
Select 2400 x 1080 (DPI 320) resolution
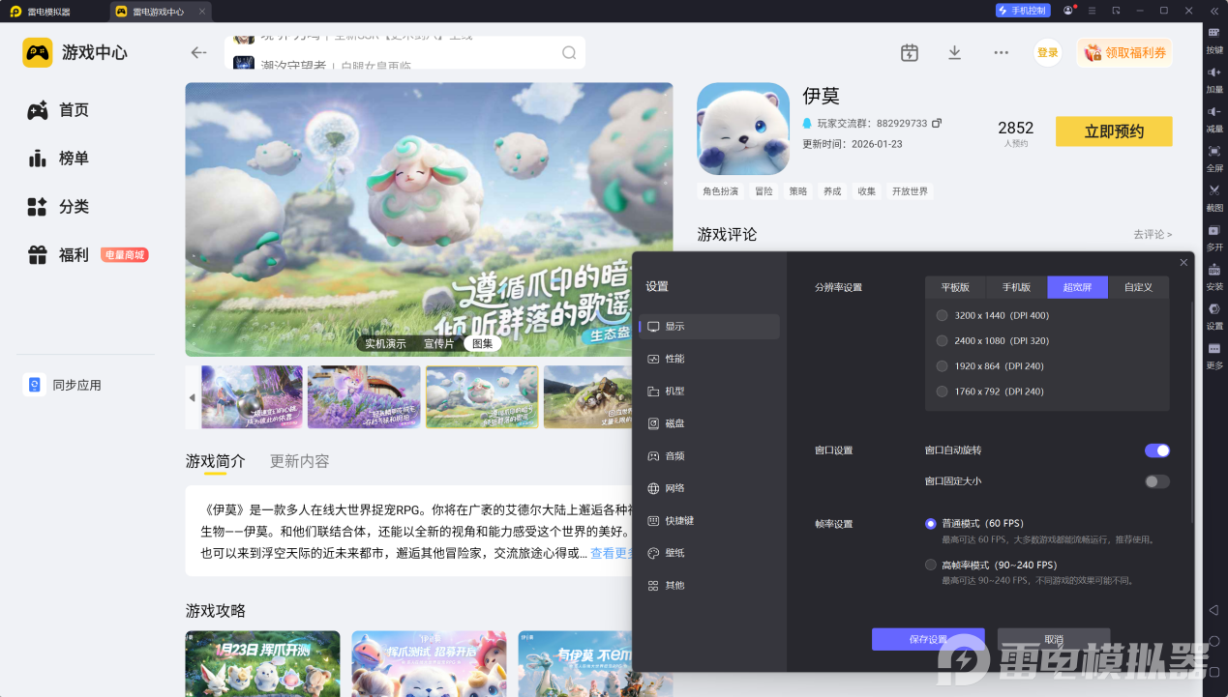point(943,340)
